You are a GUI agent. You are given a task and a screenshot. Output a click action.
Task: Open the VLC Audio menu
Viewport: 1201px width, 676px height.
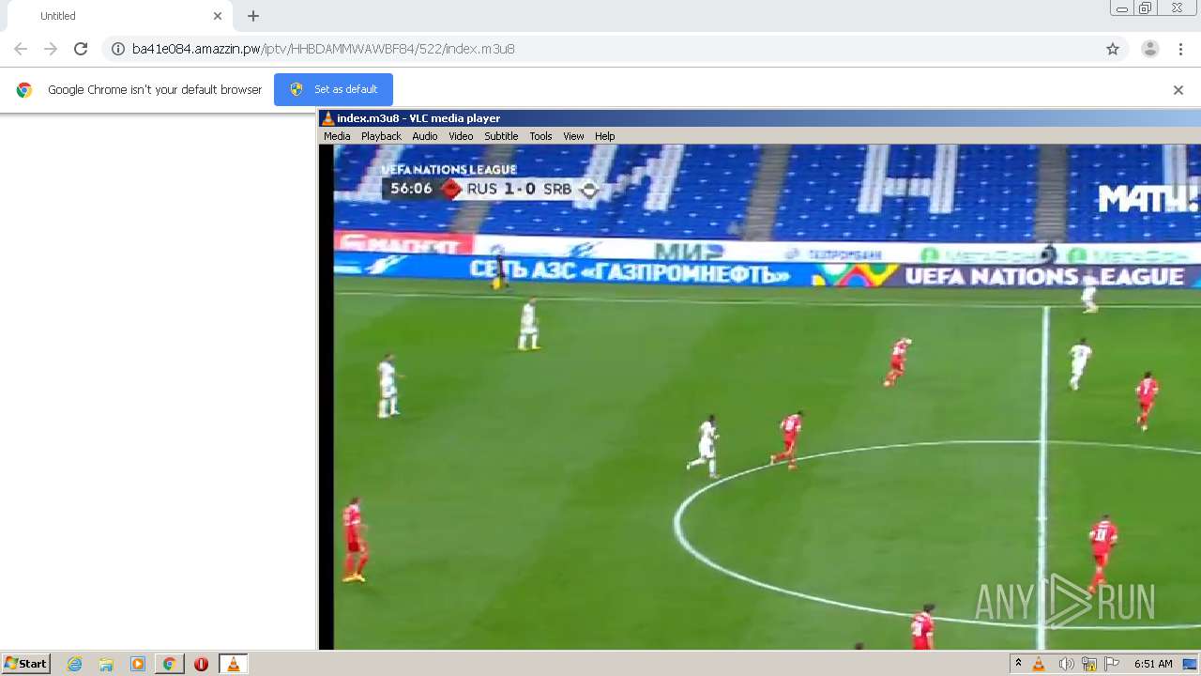(x=425, y=136)
